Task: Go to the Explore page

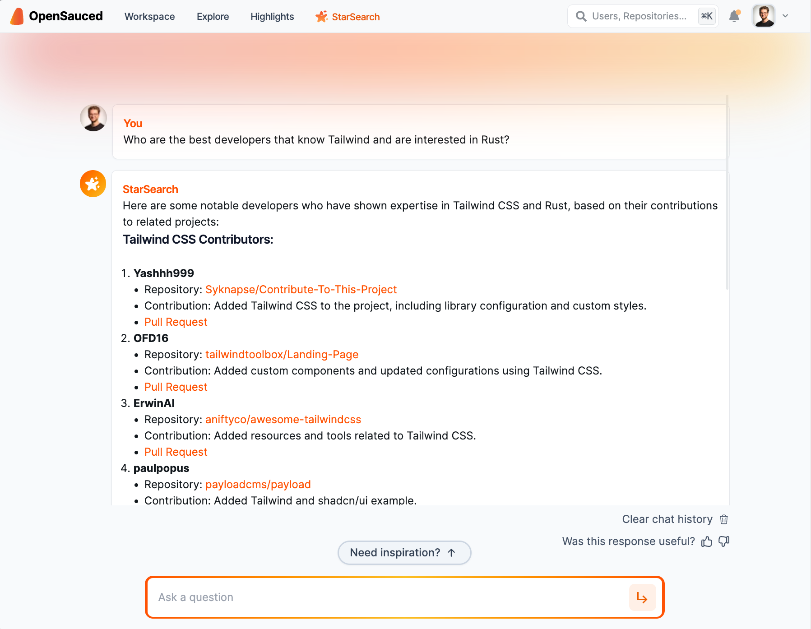Action: [213, 17]
